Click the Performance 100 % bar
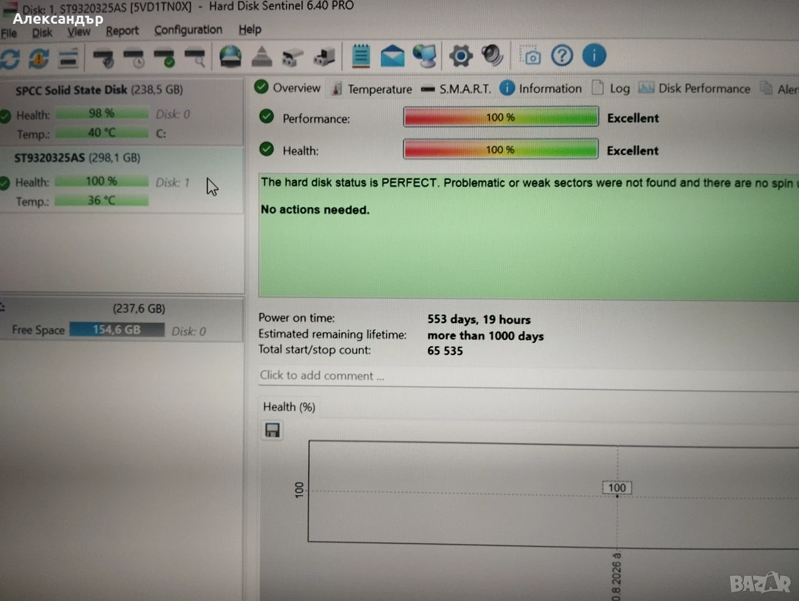The width and height of the screenshot is (799, 601). (501, 117)
